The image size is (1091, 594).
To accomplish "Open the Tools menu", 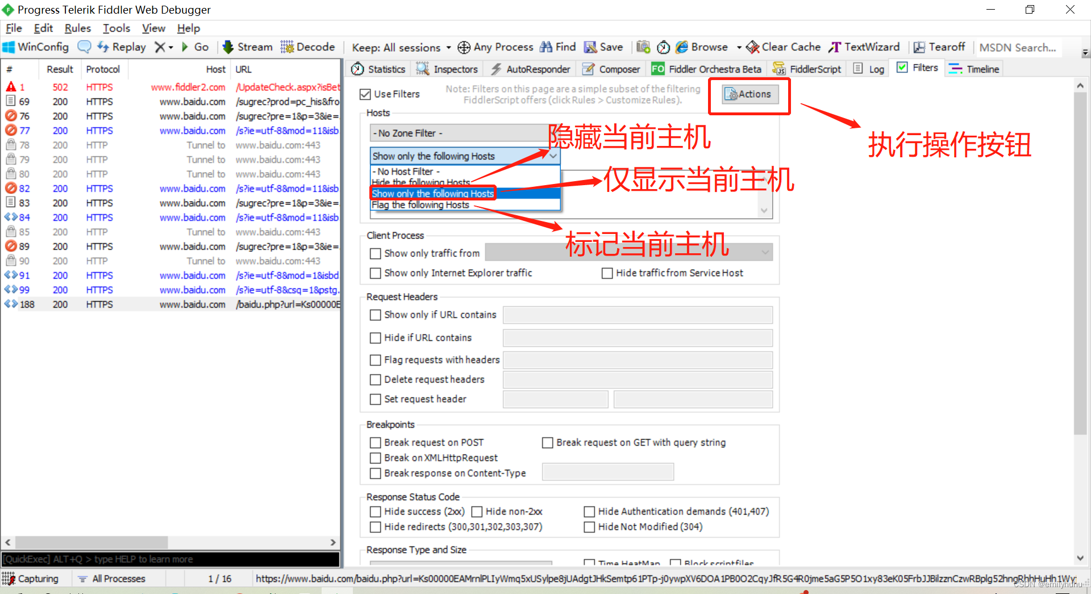I will click(x=116, y=28).
